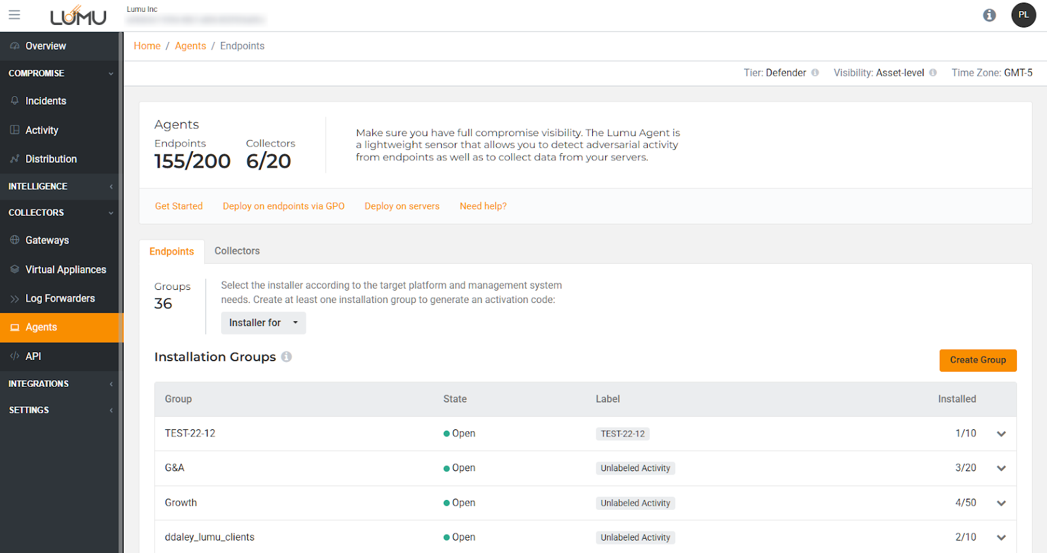Viewport: 1047px width, 553px height.
Task: Expand the Intelligence sidebar section
Action: [x=59, y=187]
